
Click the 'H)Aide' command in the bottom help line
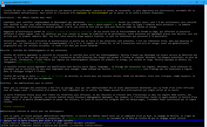pos(5,125)
